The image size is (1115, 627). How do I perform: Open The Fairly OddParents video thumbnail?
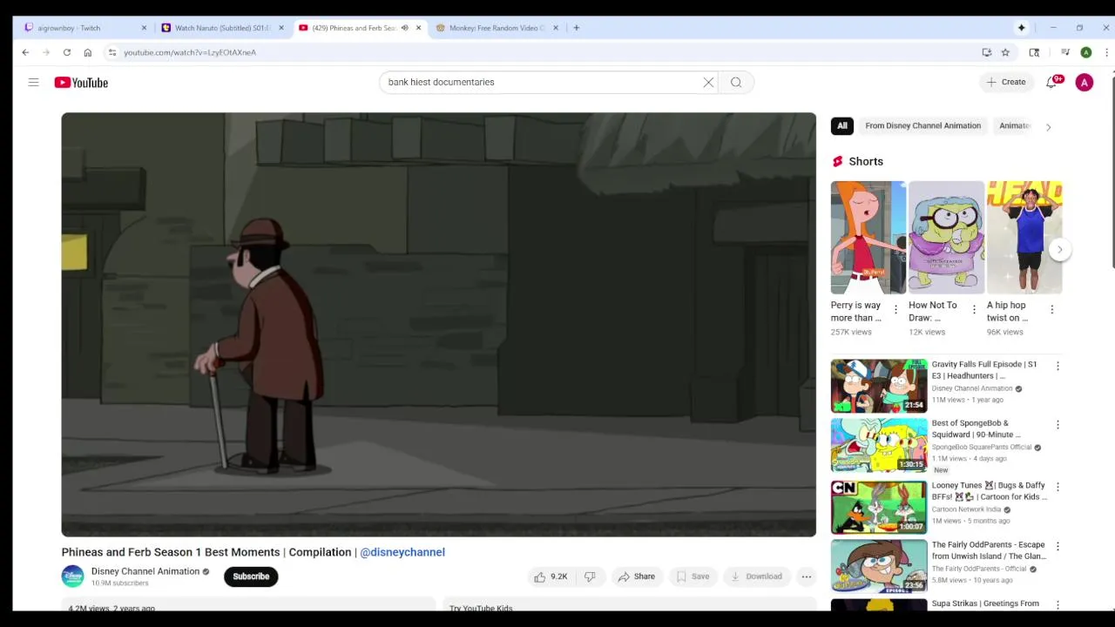click(x=879, y=566)
